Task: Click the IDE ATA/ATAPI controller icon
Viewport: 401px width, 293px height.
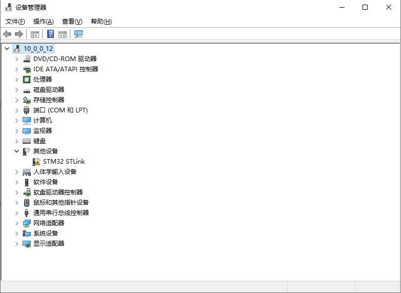Action: (27, 69)
